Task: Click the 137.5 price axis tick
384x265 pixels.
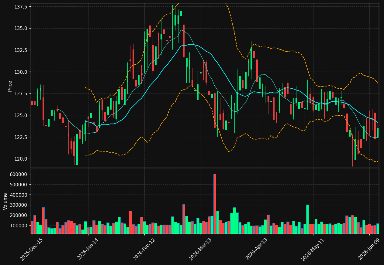Action: point(20,7)
